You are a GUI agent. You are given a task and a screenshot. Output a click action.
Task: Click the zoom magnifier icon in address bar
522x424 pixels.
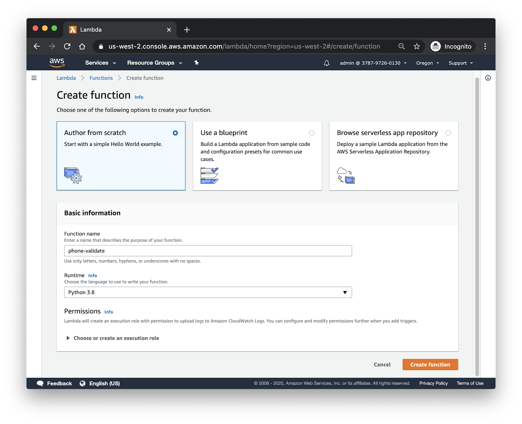coord(402,46)
